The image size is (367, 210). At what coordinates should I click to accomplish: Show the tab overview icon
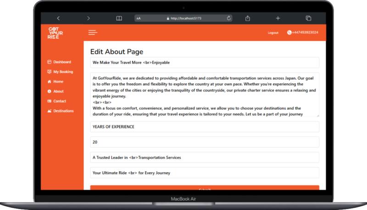[308, 18]
